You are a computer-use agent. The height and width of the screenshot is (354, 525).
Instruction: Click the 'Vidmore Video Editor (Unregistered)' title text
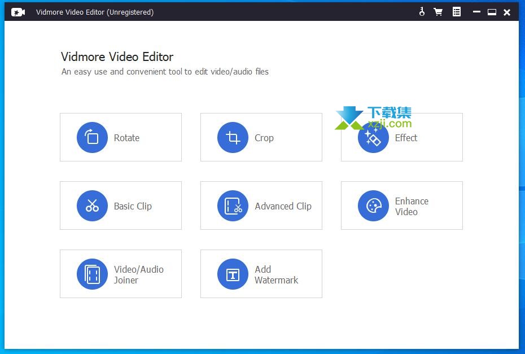(x=95, y=12)
